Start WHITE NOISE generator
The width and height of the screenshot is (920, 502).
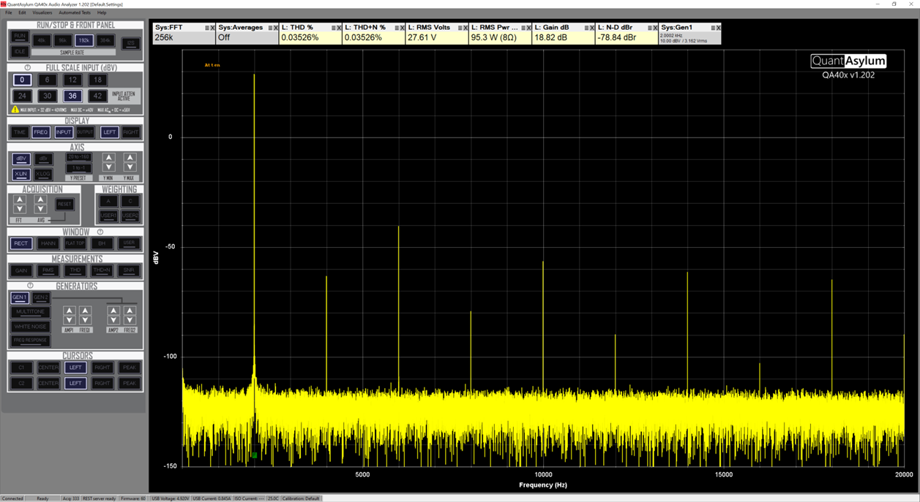point(30,327)
